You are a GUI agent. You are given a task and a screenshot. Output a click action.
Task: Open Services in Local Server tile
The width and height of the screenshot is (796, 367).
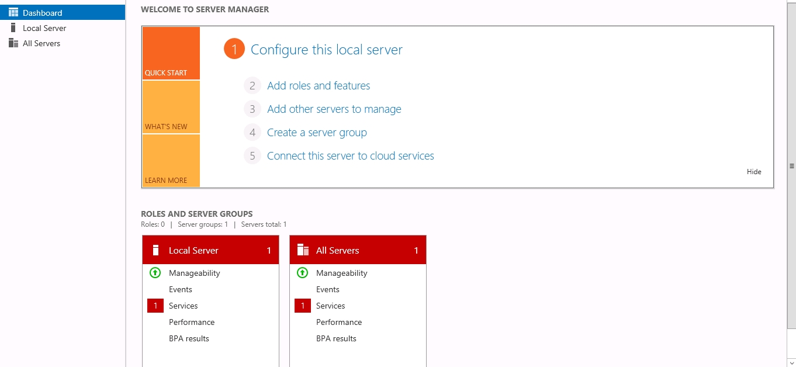(184, 306)
